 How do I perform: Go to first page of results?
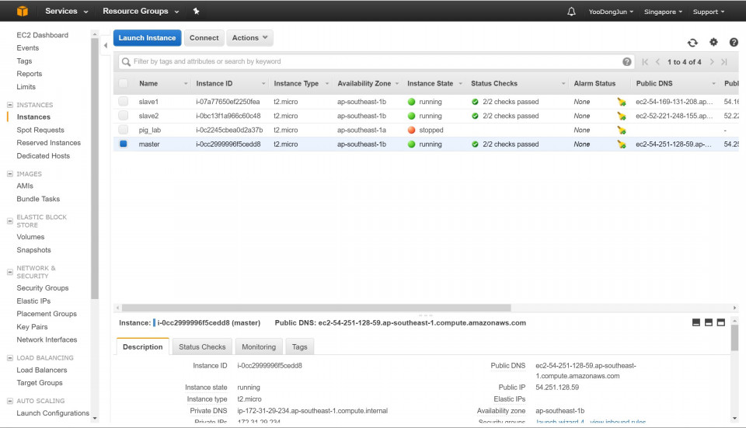(645, 62)
